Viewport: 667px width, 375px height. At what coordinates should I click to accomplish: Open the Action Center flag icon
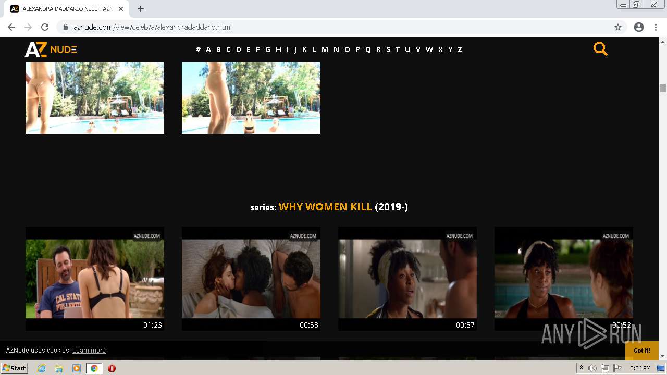point(617,368)
